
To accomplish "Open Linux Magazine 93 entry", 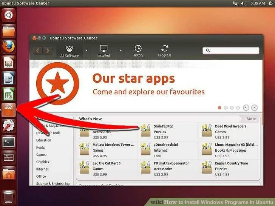I will click(229, 150).
